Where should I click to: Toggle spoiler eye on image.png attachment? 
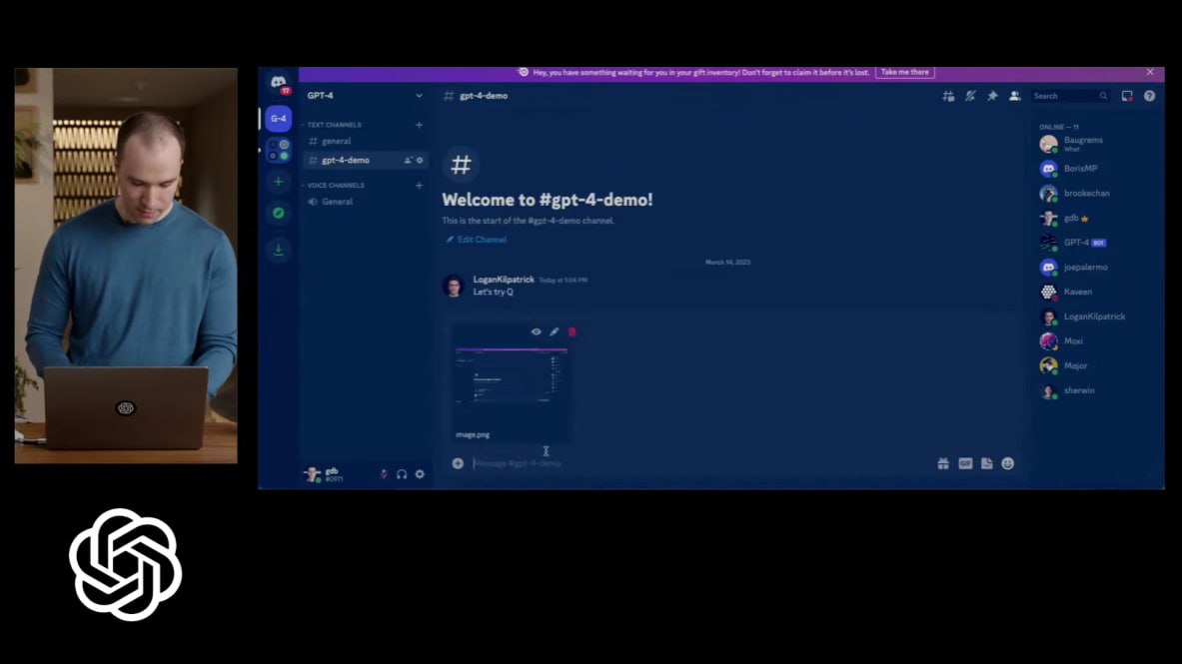click(x=537, y=332)
